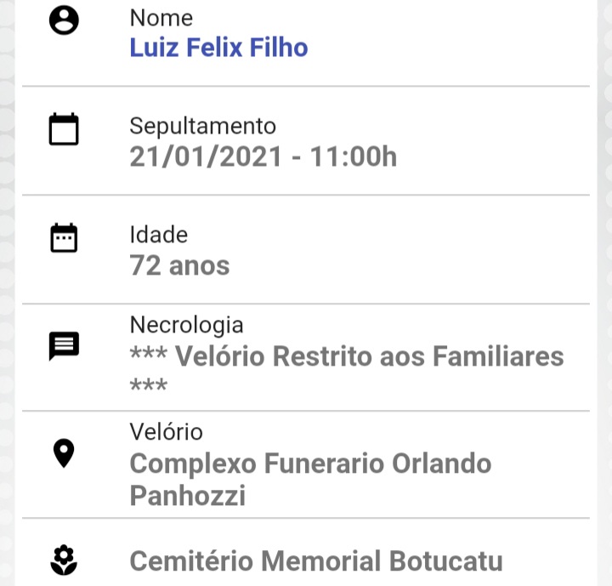Click the dotted calendar icon beside Idade
Viewport: 612px width, 586px height.
64,237
